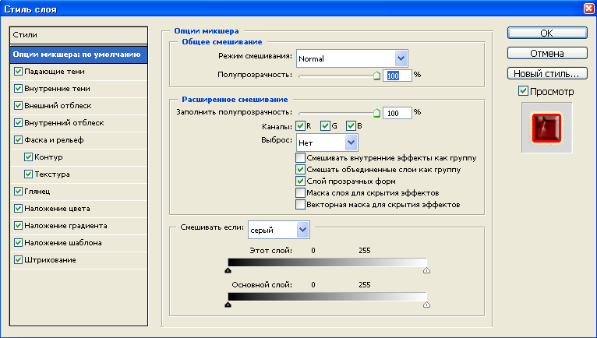597x338 pixels.
Task: Click the Заполнить полупрозрачность slider thumb
Action: (376, 113)
